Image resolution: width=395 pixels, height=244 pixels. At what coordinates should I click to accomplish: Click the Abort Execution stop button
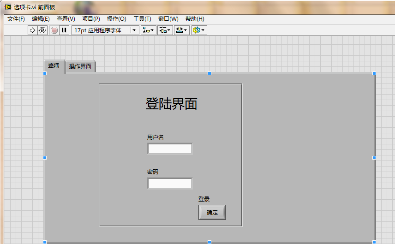point(54,30)
